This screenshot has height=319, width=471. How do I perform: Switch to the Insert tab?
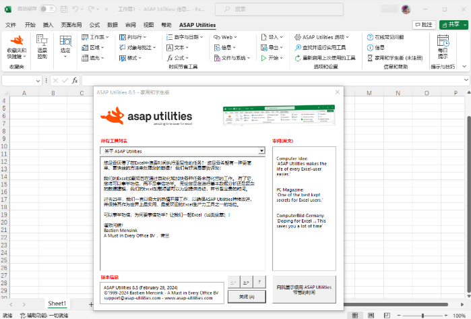(x=48, y=25)
